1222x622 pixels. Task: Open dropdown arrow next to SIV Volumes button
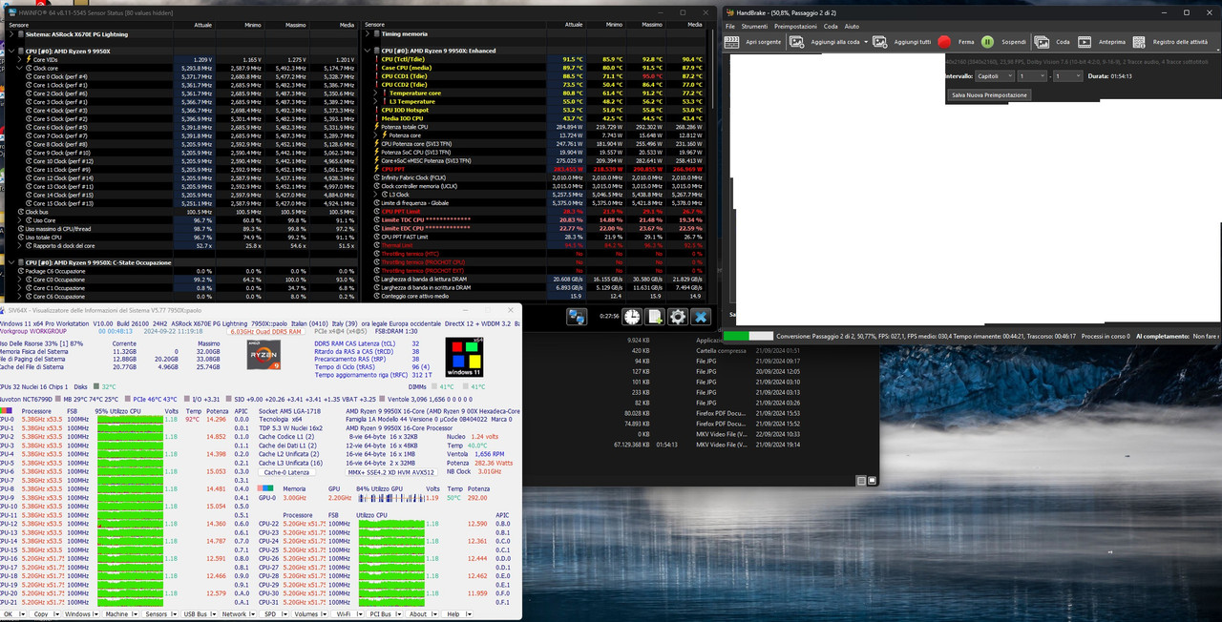tap(323, 614)
